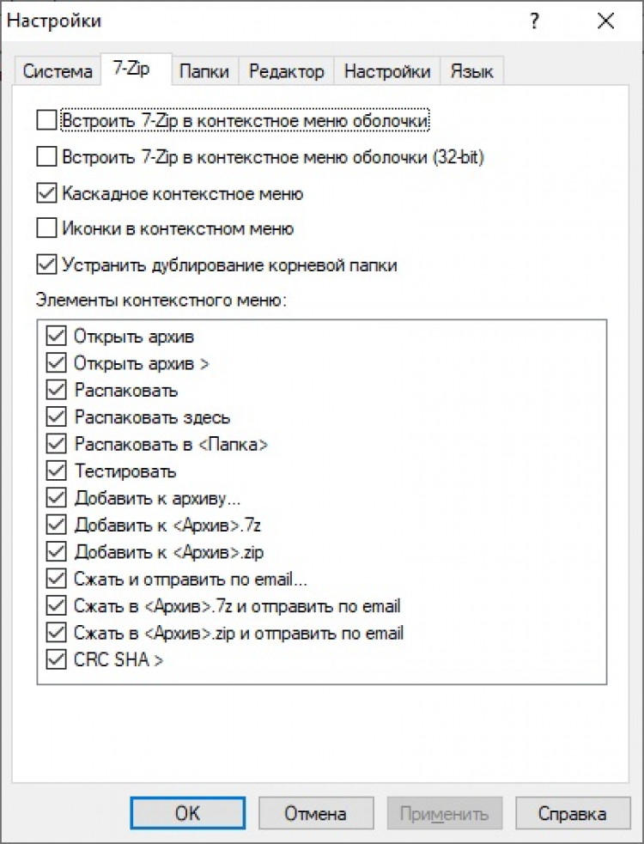The image size is (644, 844).
Task: Close the Настройки dialog window
Action: [605, 21]
